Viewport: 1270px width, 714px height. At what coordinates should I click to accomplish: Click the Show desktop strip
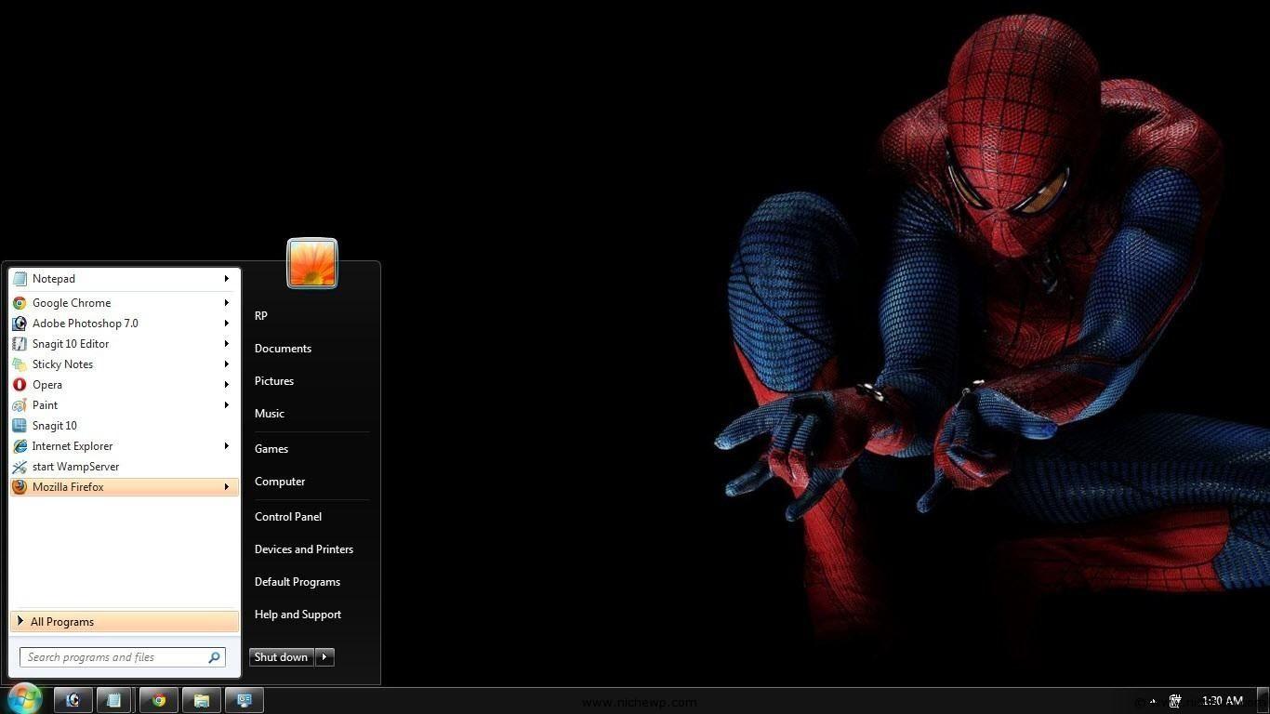click(x=1263, y=701)
